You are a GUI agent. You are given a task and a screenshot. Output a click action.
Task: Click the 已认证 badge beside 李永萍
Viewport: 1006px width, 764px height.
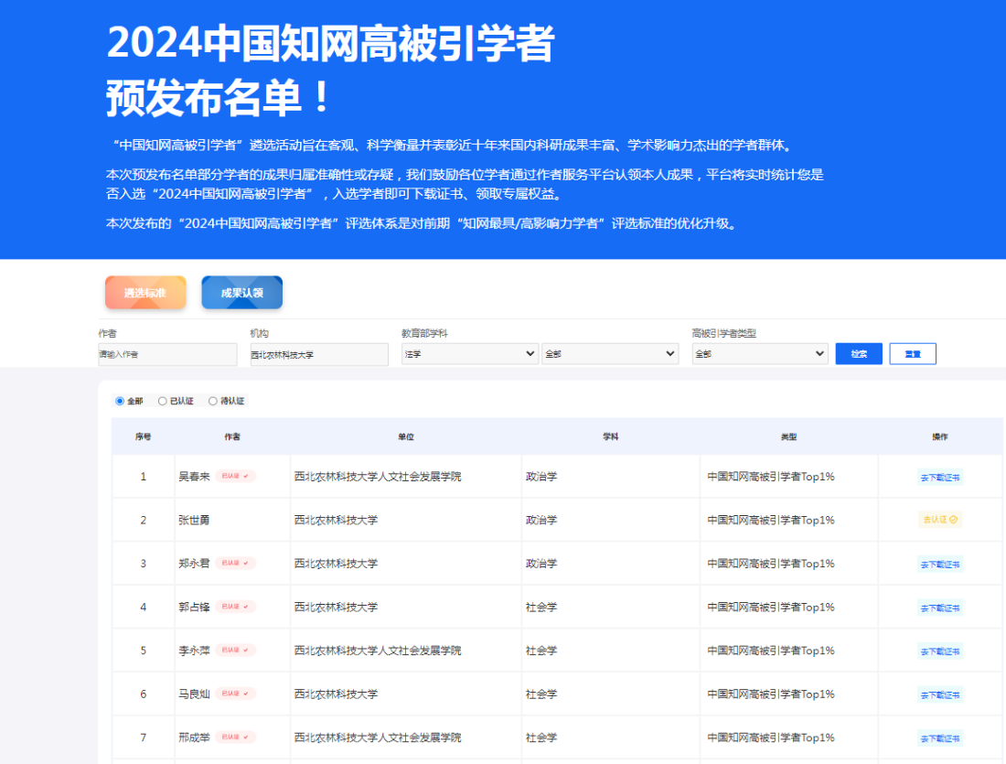235,651
